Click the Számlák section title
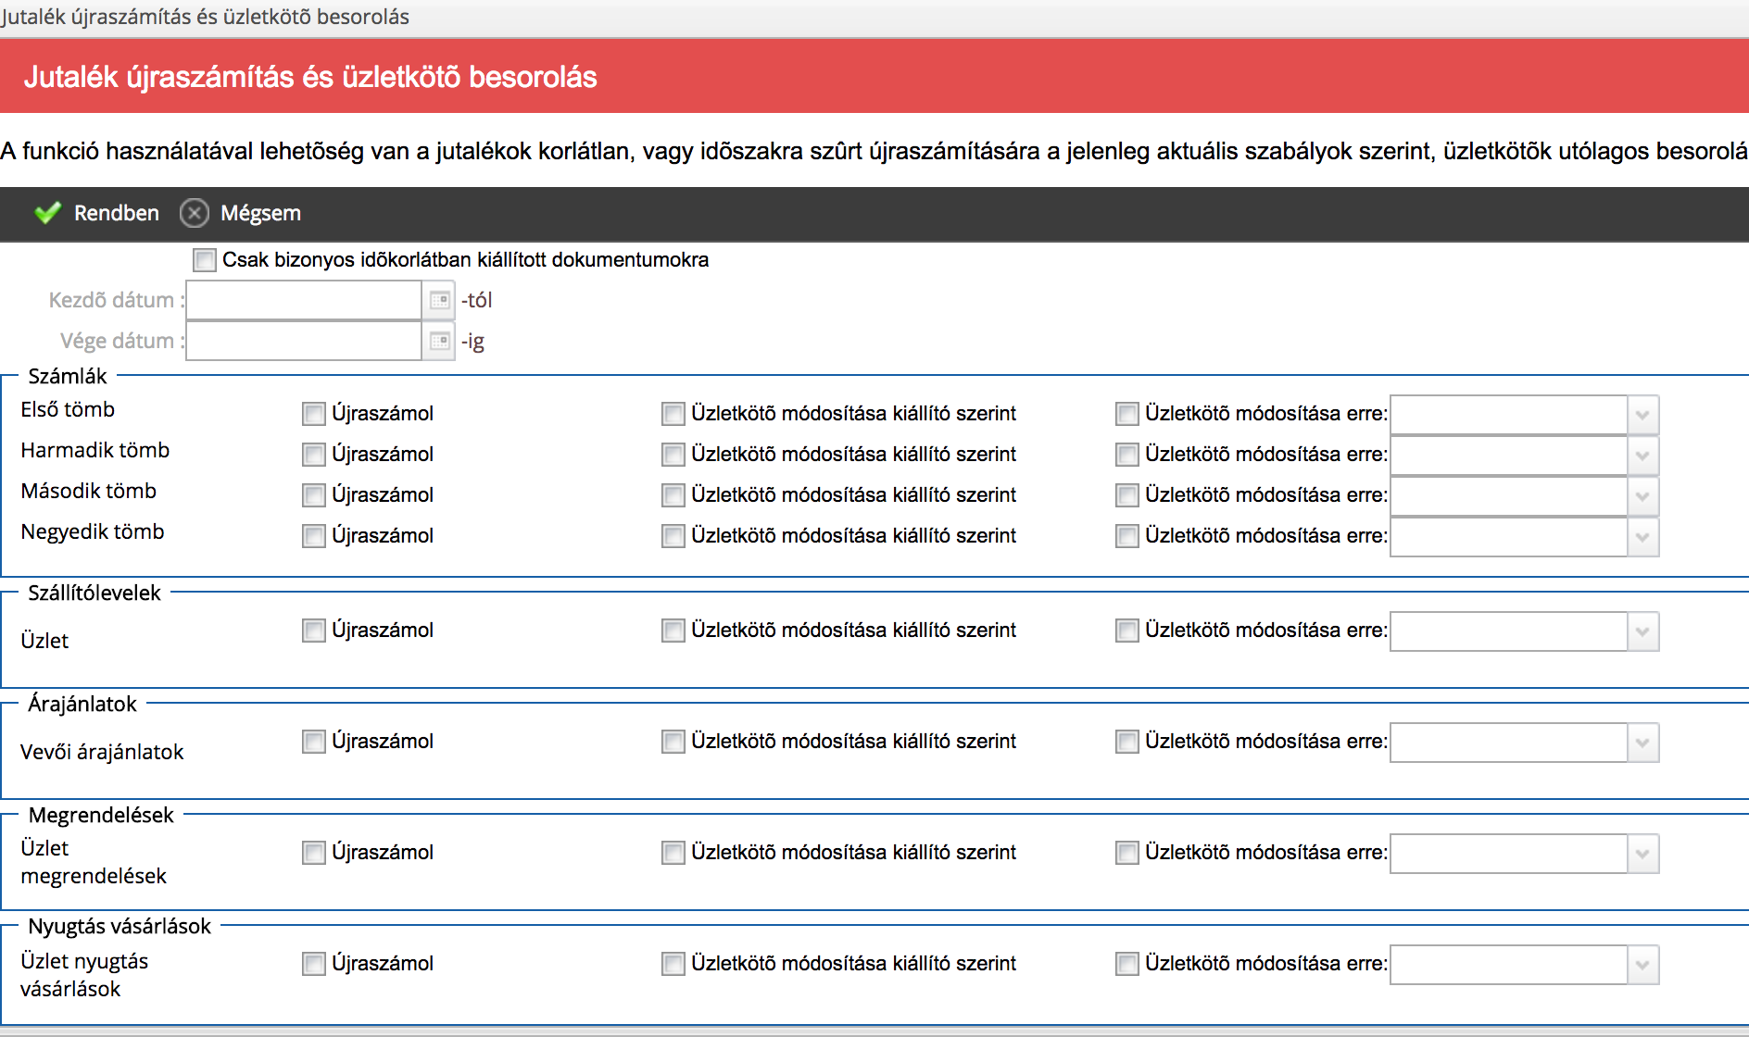Viewport: 1749px width, 1037px height. click(x=68, y=376)
